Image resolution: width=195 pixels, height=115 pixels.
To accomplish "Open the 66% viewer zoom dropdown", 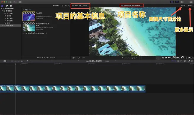I will (x=183, y=6).
